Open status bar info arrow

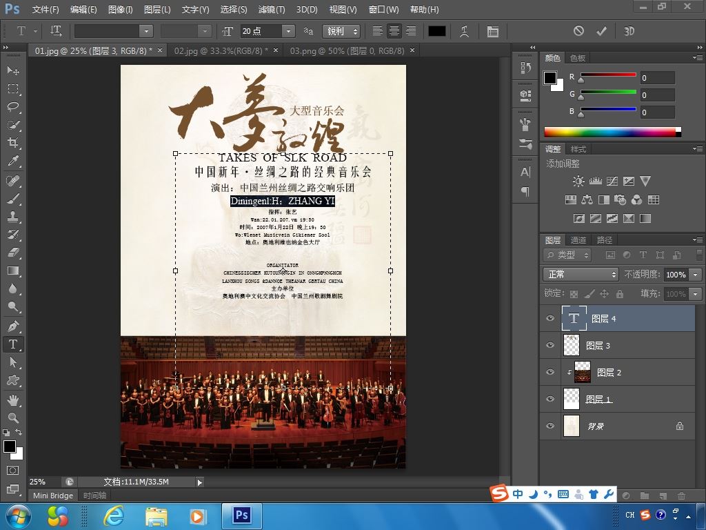coord(199,482)
